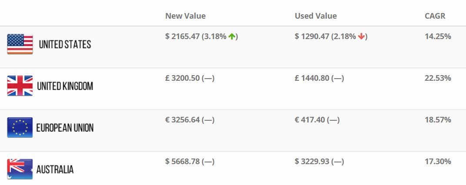Click the red down arrow indicator
The height and width of the screenshot is (185, 466).
[x=361, y=36]
